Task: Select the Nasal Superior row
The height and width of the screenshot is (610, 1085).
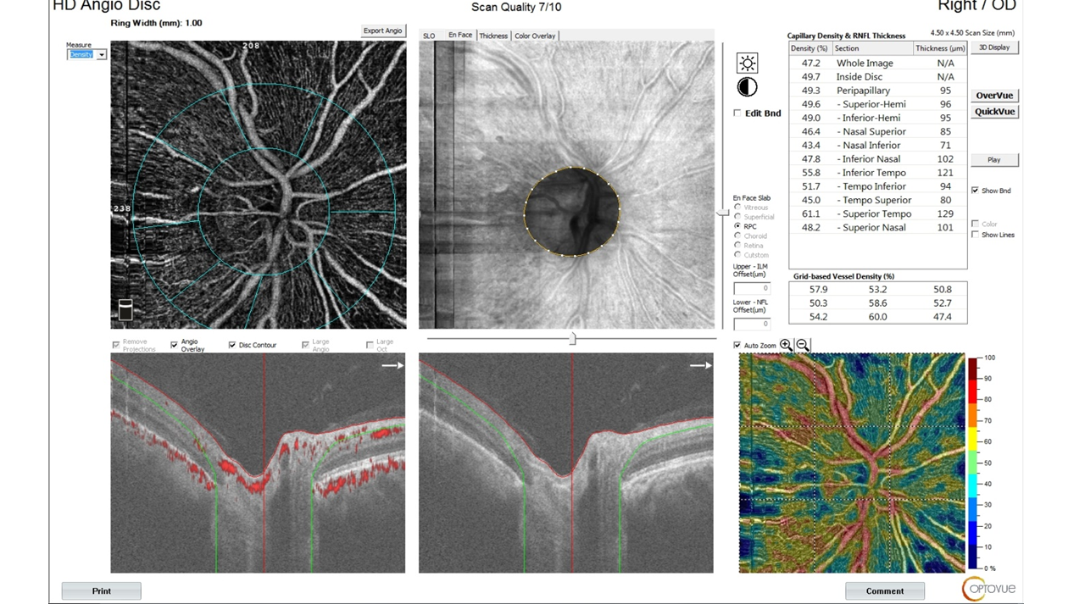Action: [x=878, y=131]
